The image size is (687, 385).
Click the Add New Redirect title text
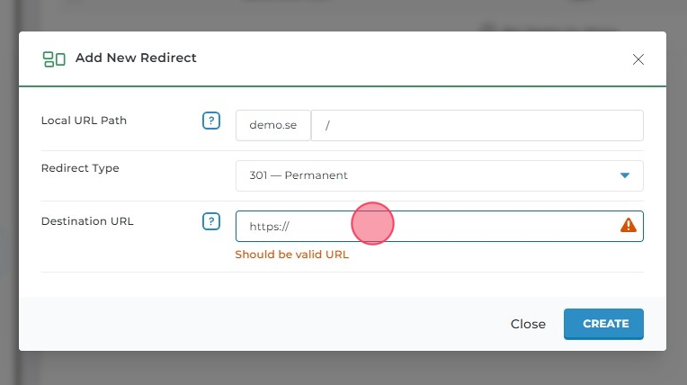click(x=136, y=58)
